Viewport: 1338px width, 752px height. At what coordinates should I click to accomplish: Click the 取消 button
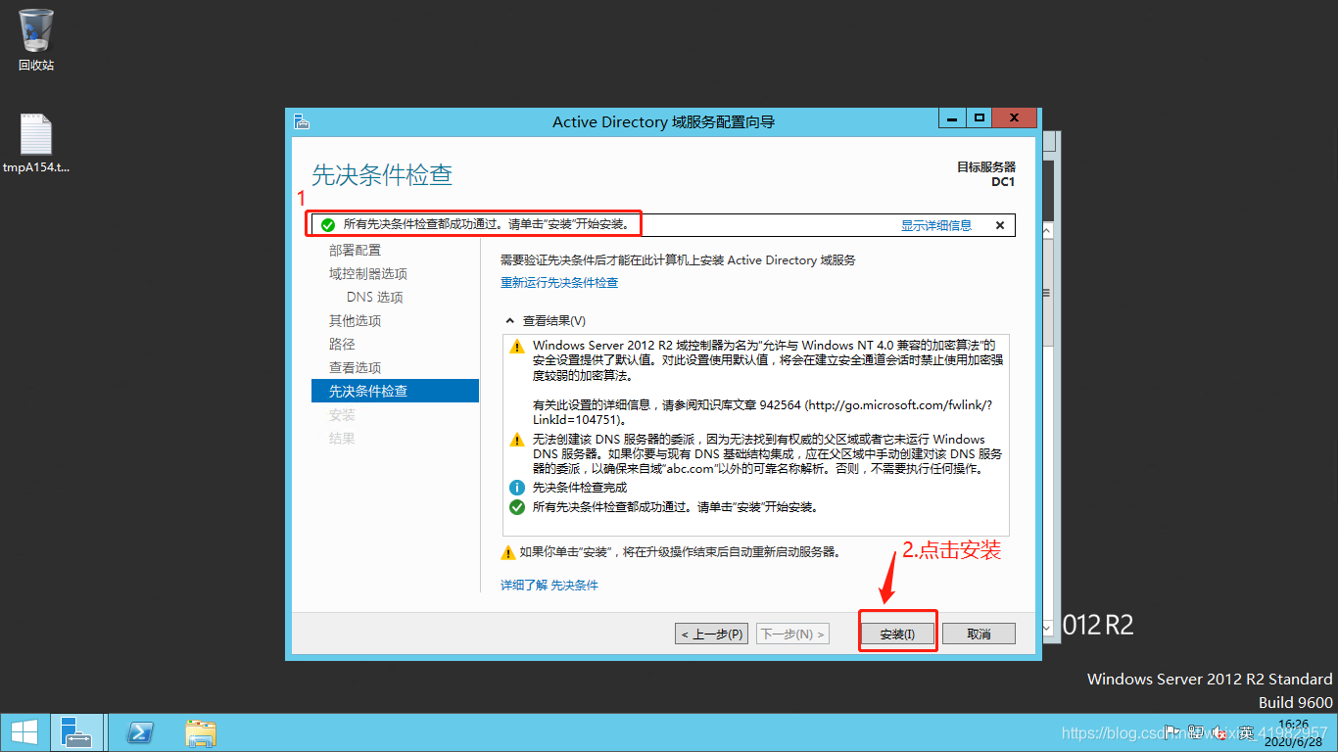pos(979,634)
